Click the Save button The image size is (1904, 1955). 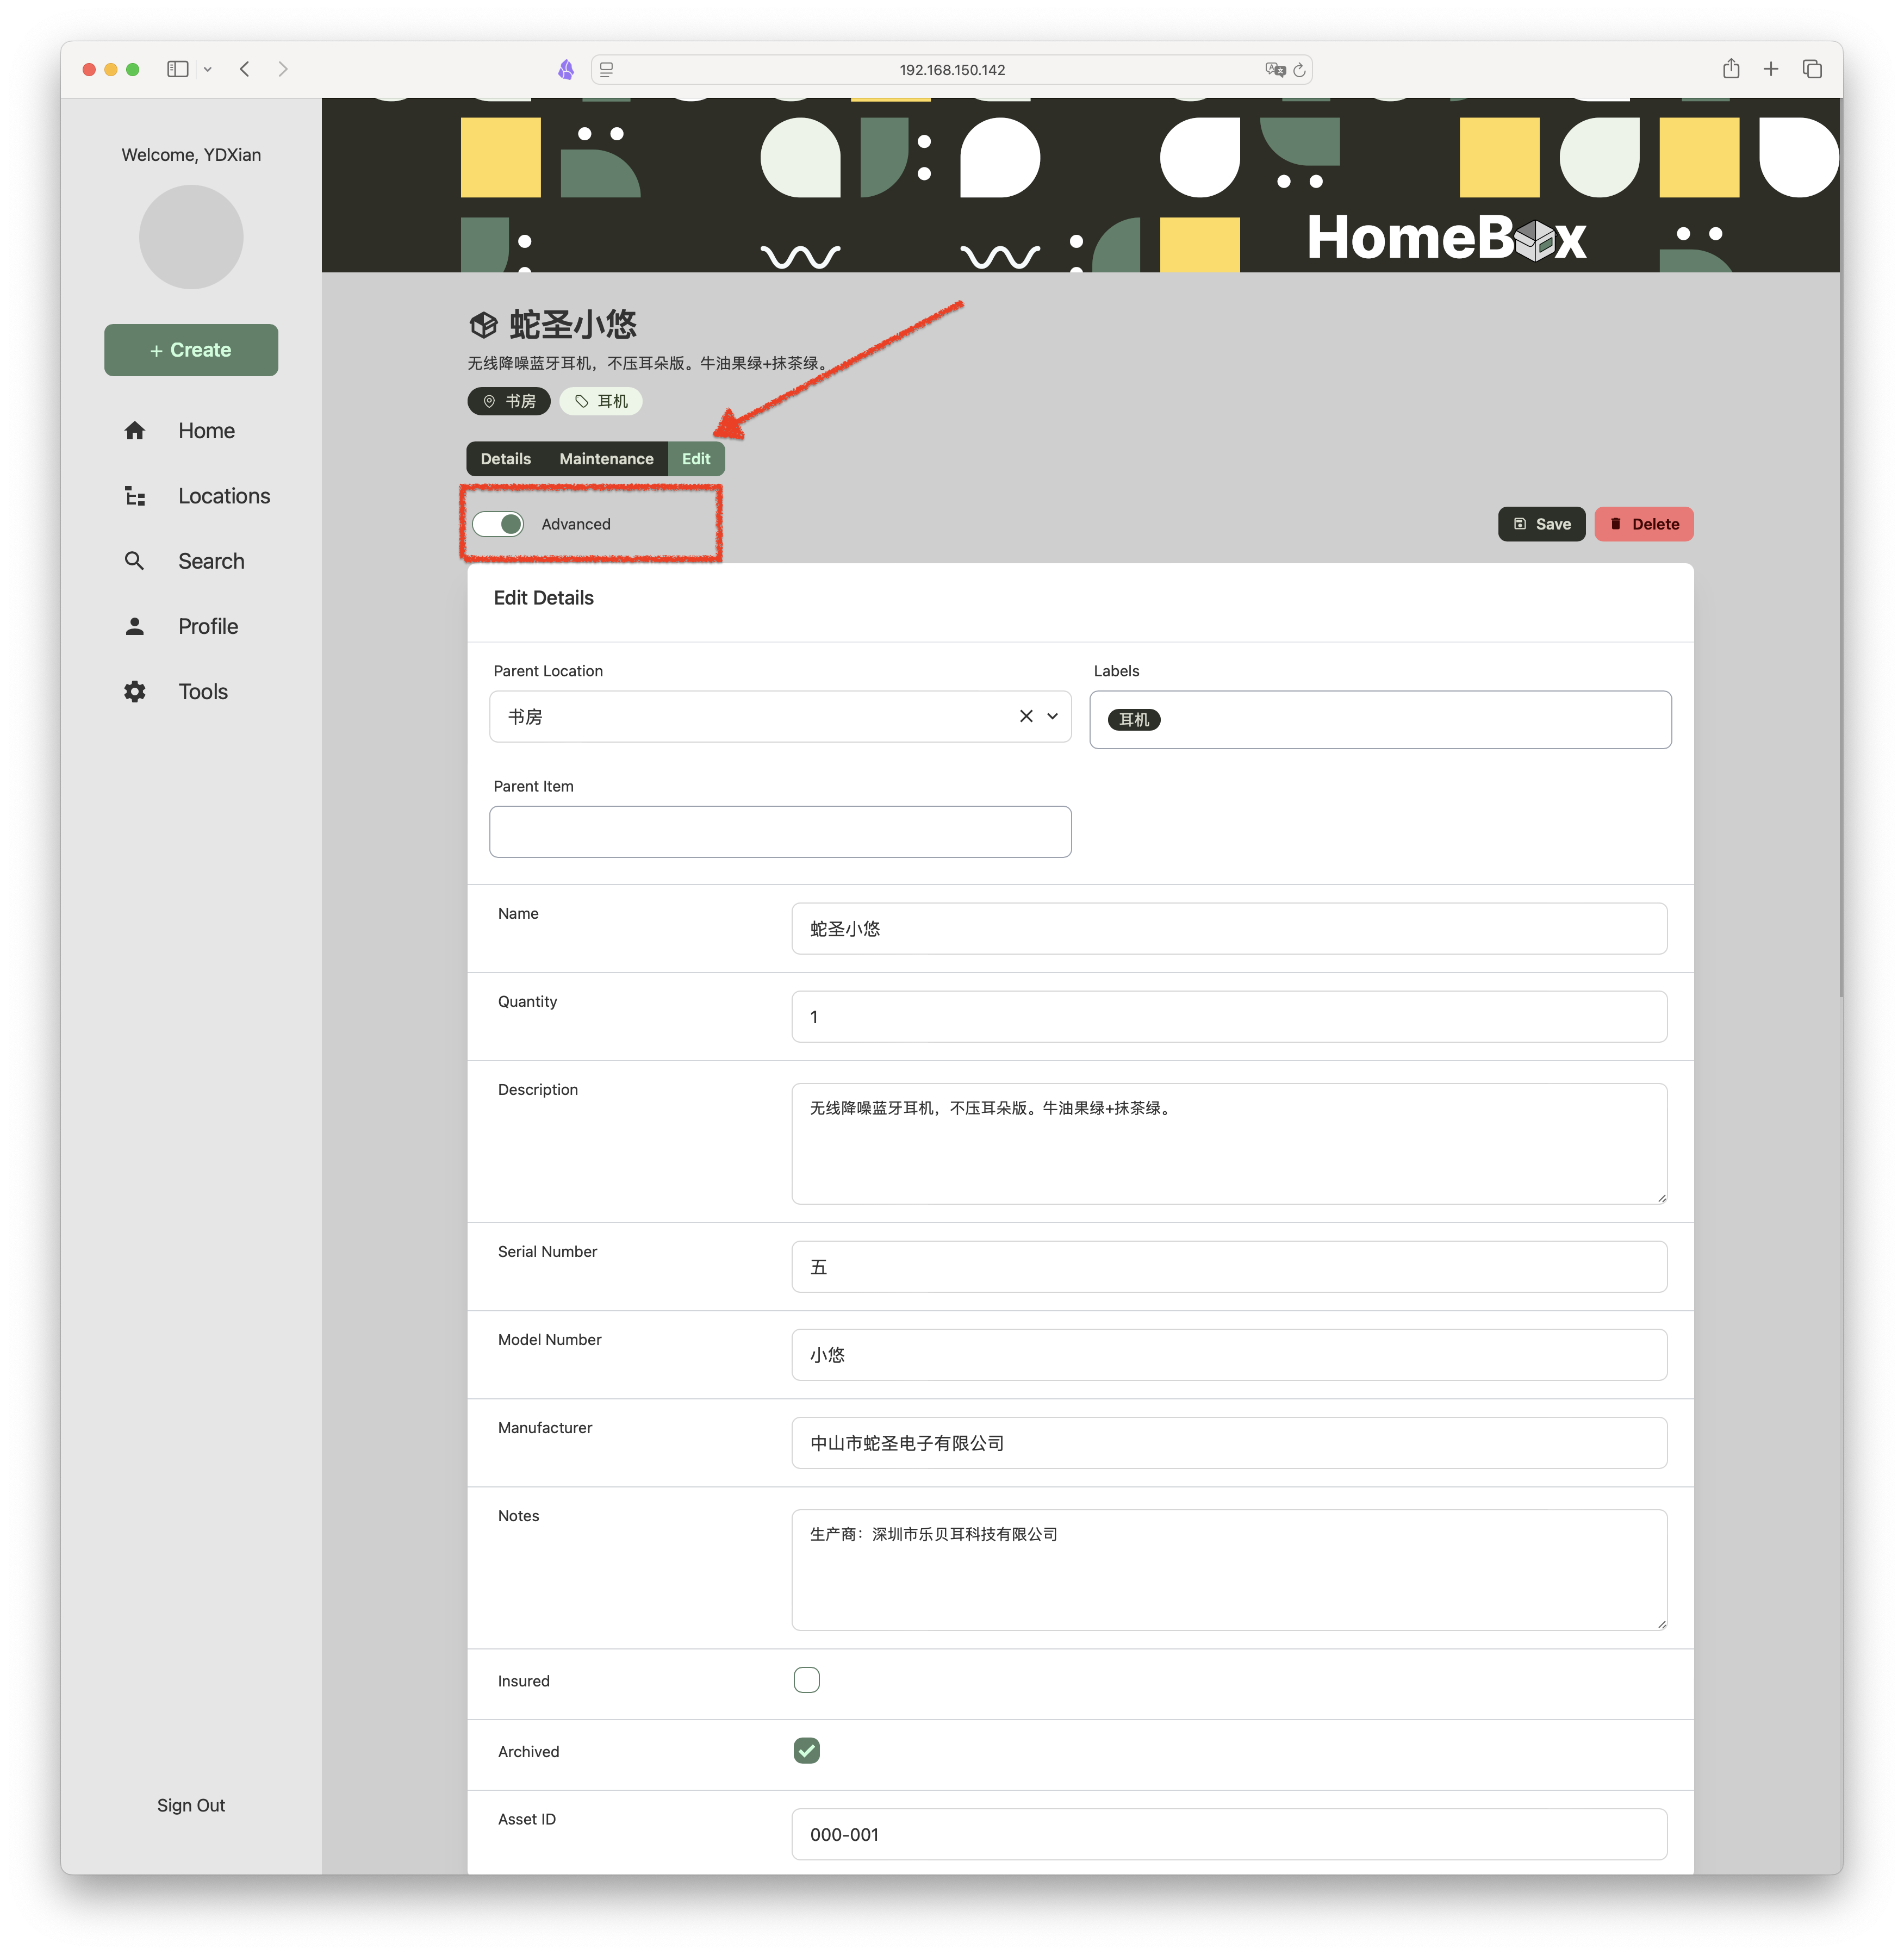[x=1541, y=524]
